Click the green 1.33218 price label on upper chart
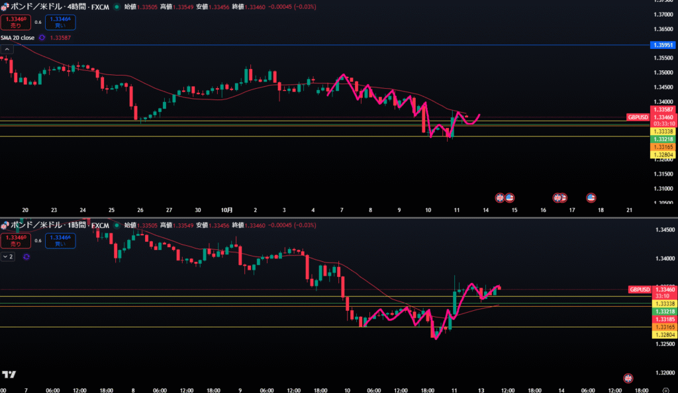This screenshot has width=678, height=393. tap(663, 139)
